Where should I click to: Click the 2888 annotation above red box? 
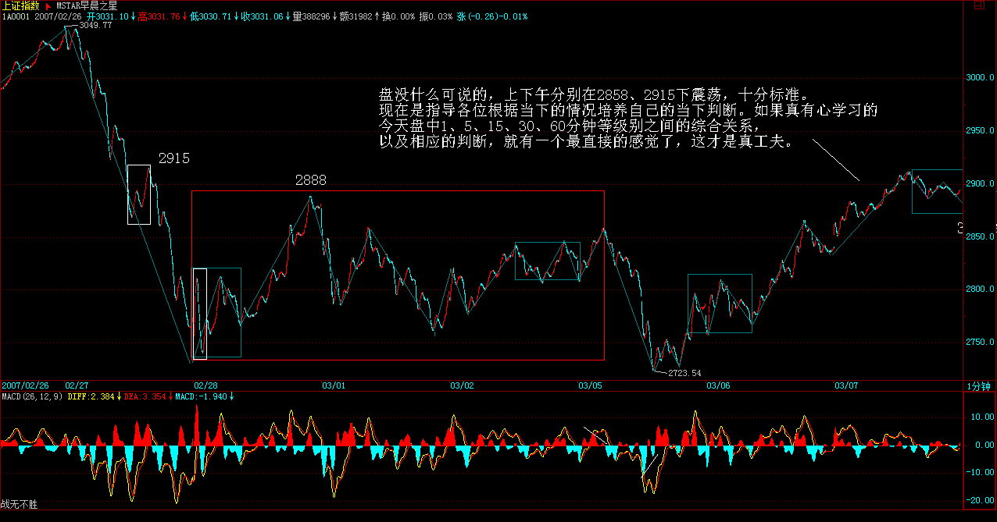[x=310, y=180]
